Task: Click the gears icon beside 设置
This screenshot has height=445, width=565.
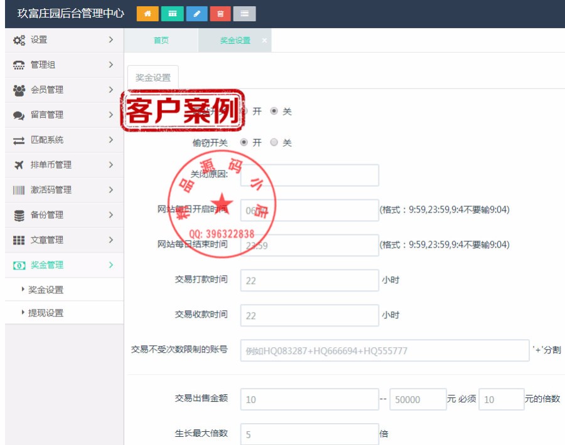Action: click(x=19, y=40)
